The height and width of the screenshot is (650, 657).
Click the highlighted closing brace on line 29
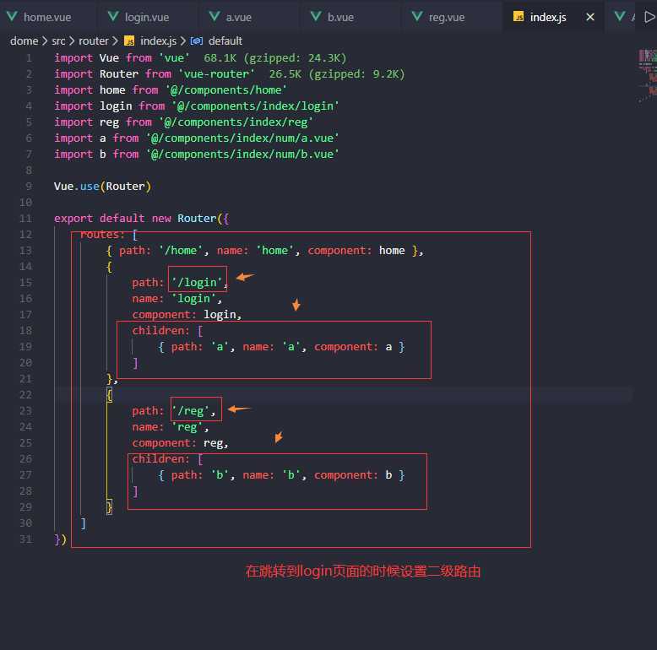[110, 507]
